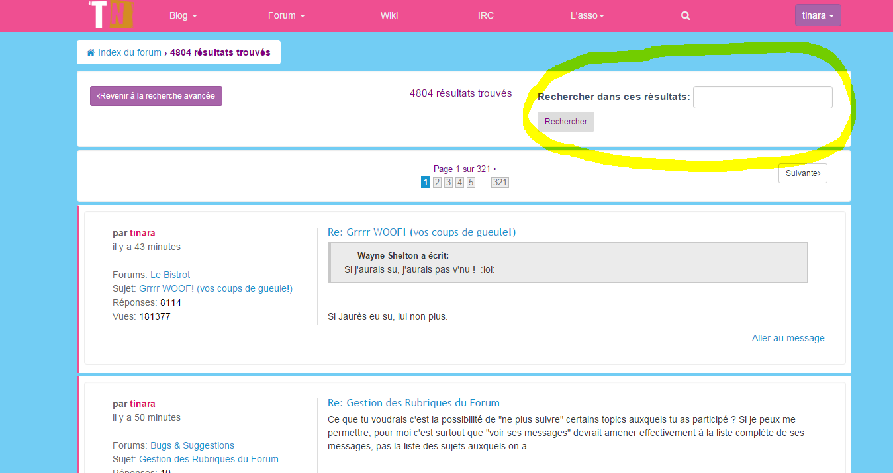Open the IRC menu item
The height and width of the screenshot is (473, 893).
[x=486, y=15]
